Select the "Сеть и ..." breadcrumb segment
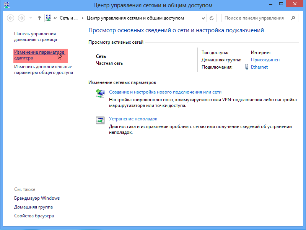Viewport: 306px width, 230px height. click(69, 18)
